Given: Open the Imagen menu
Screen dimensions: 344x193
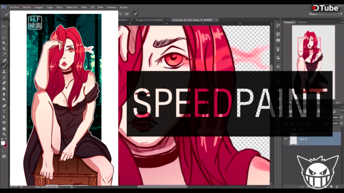Looking at the screenshot, I should coord(39,7).
